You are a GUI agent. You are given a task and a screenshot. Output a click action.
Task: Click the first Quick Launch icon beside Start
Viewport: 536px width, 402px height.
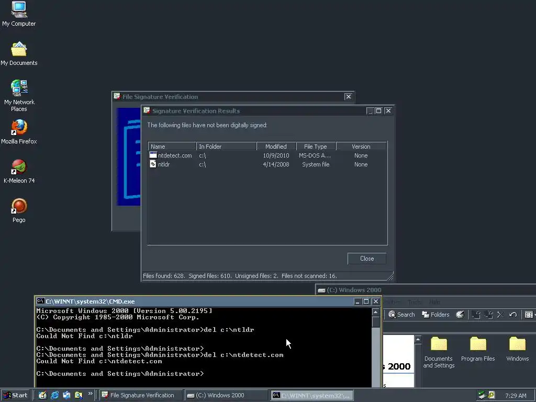pos(42,395)
